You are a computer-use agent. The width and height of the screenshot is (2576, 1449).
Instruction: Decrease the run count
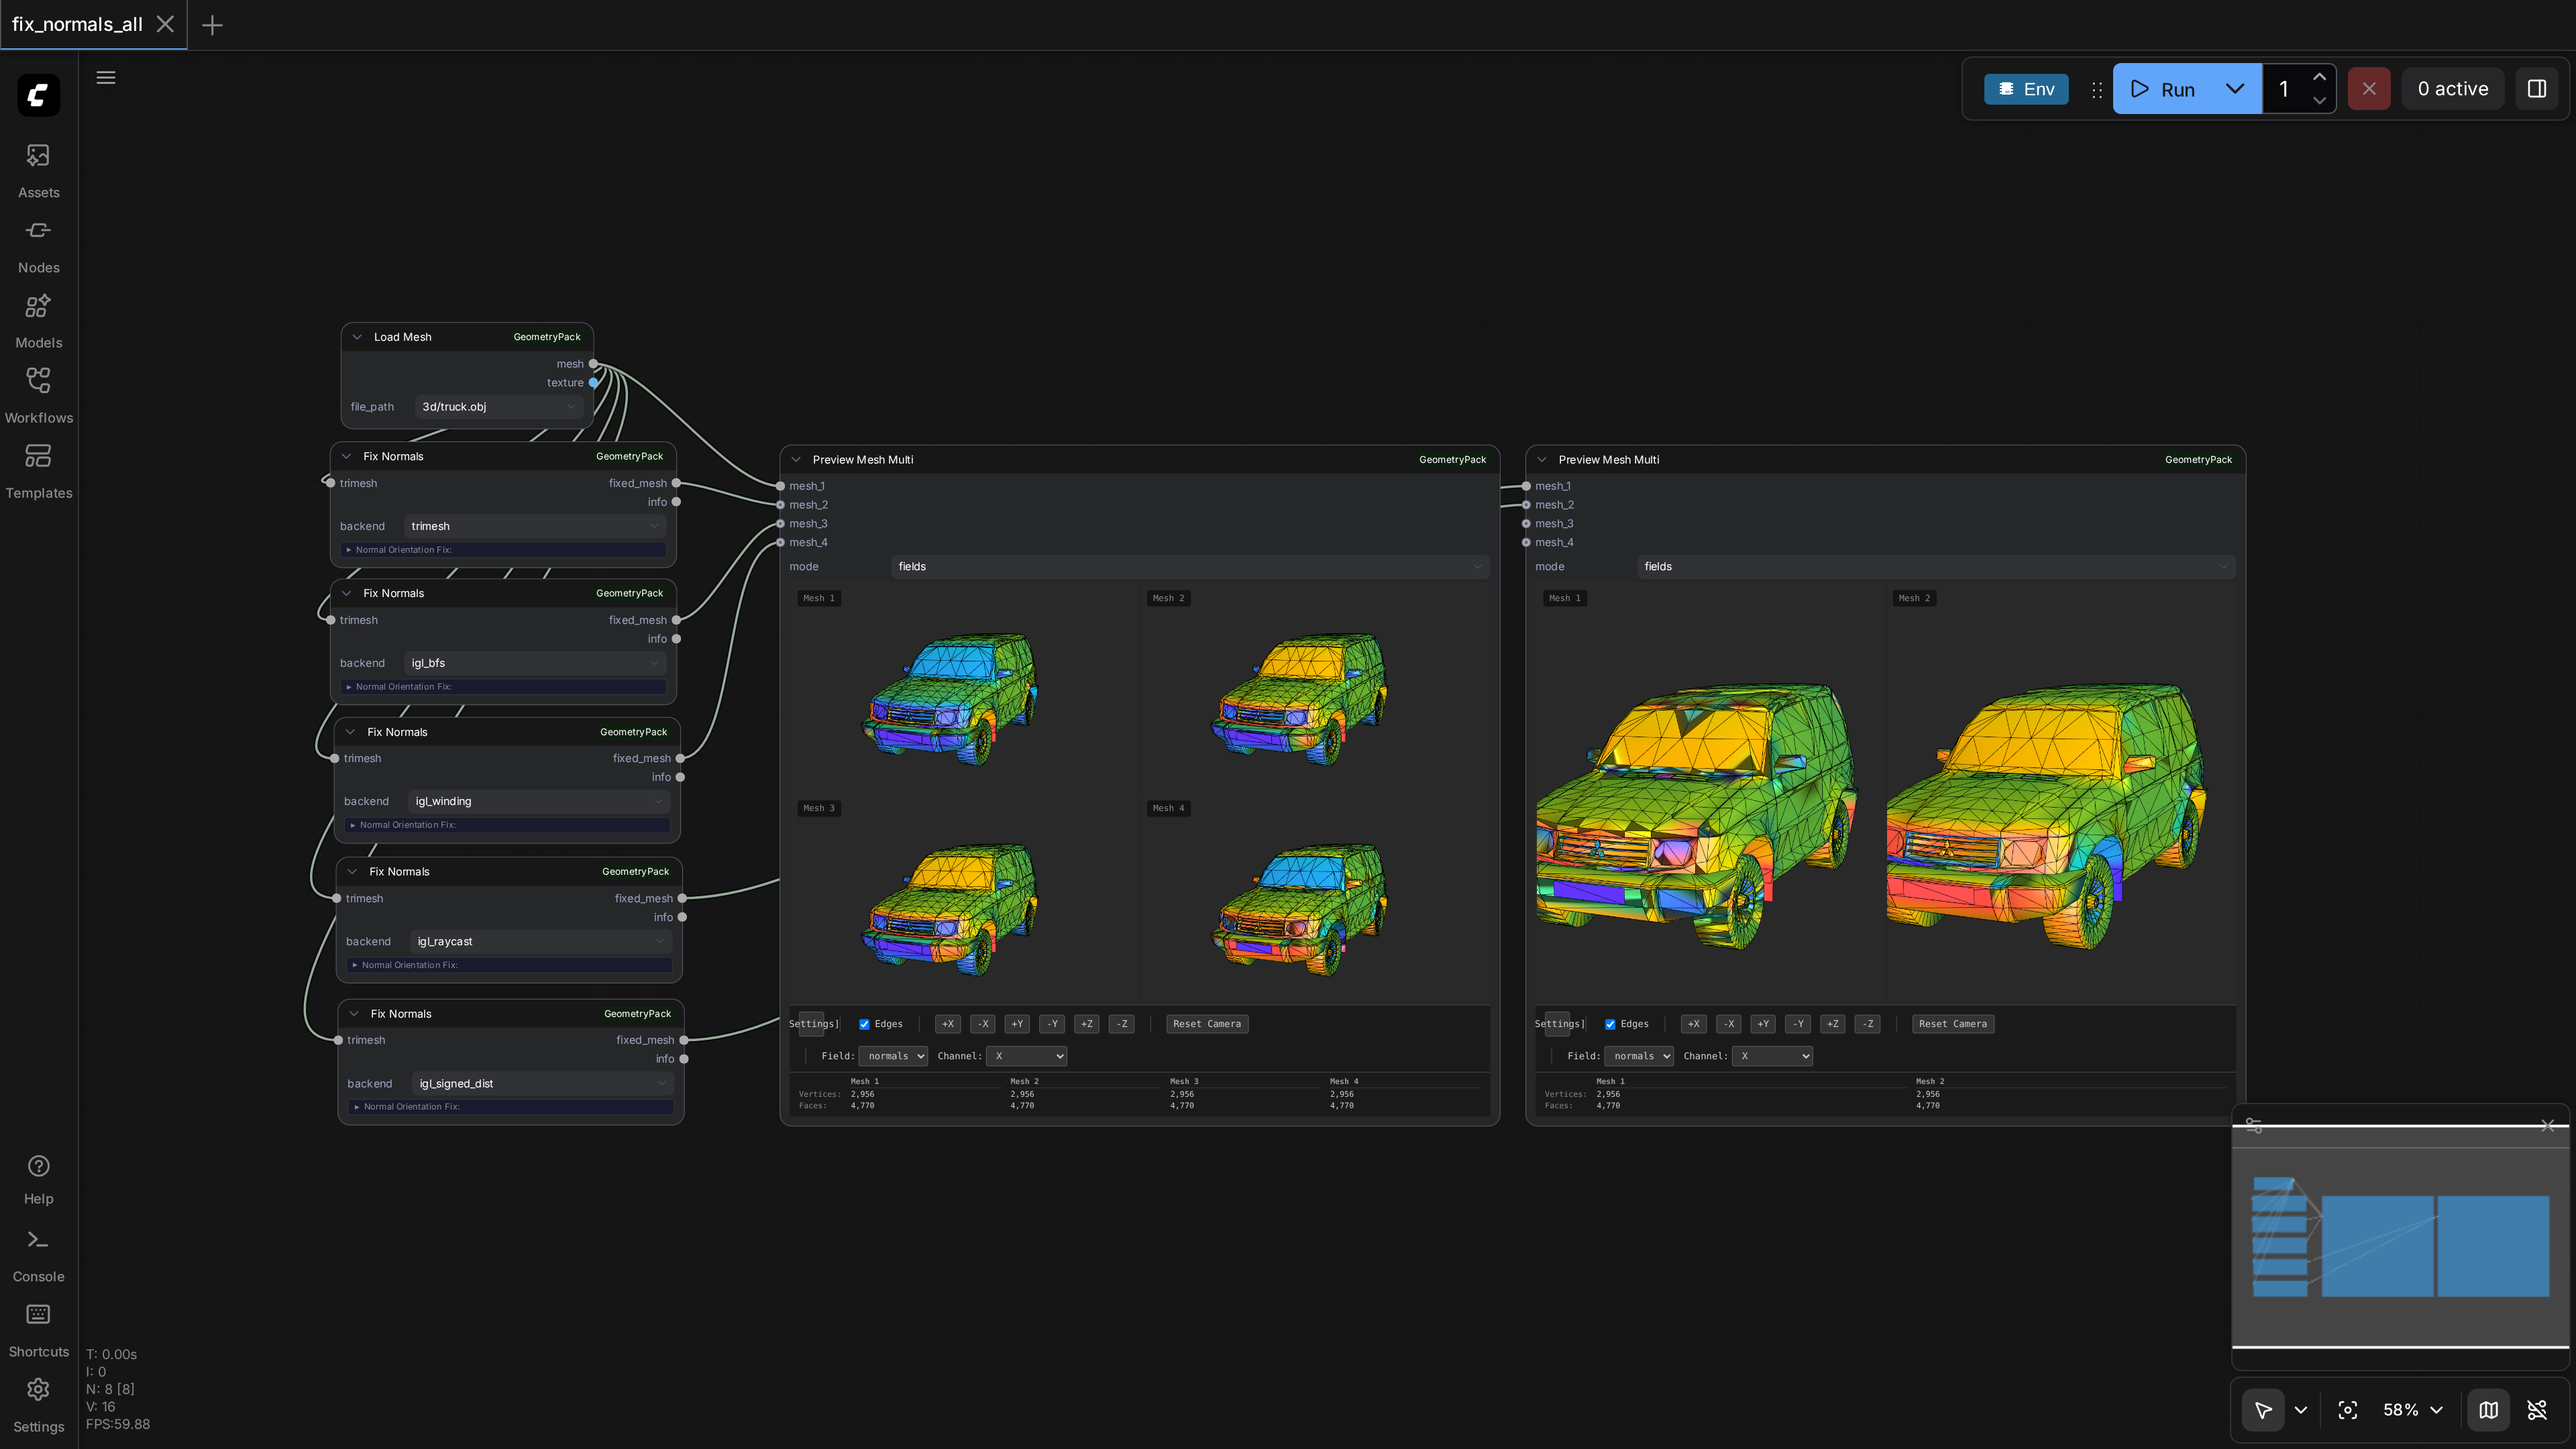pyautogui.click(x=2319, y=101)
